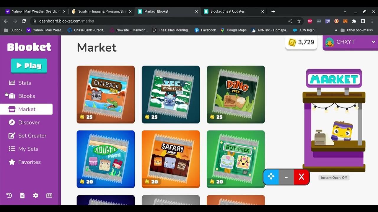Open the document icon at sidebar bottom

pyautogui.click(x=22, y=196)
